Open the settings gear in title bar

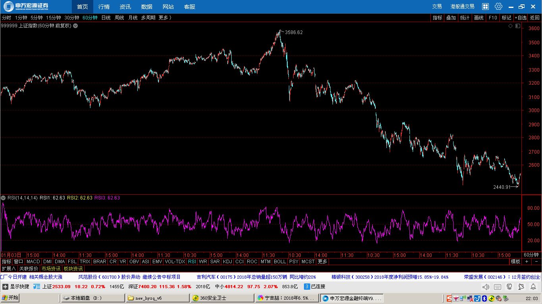tap(499, 6)
